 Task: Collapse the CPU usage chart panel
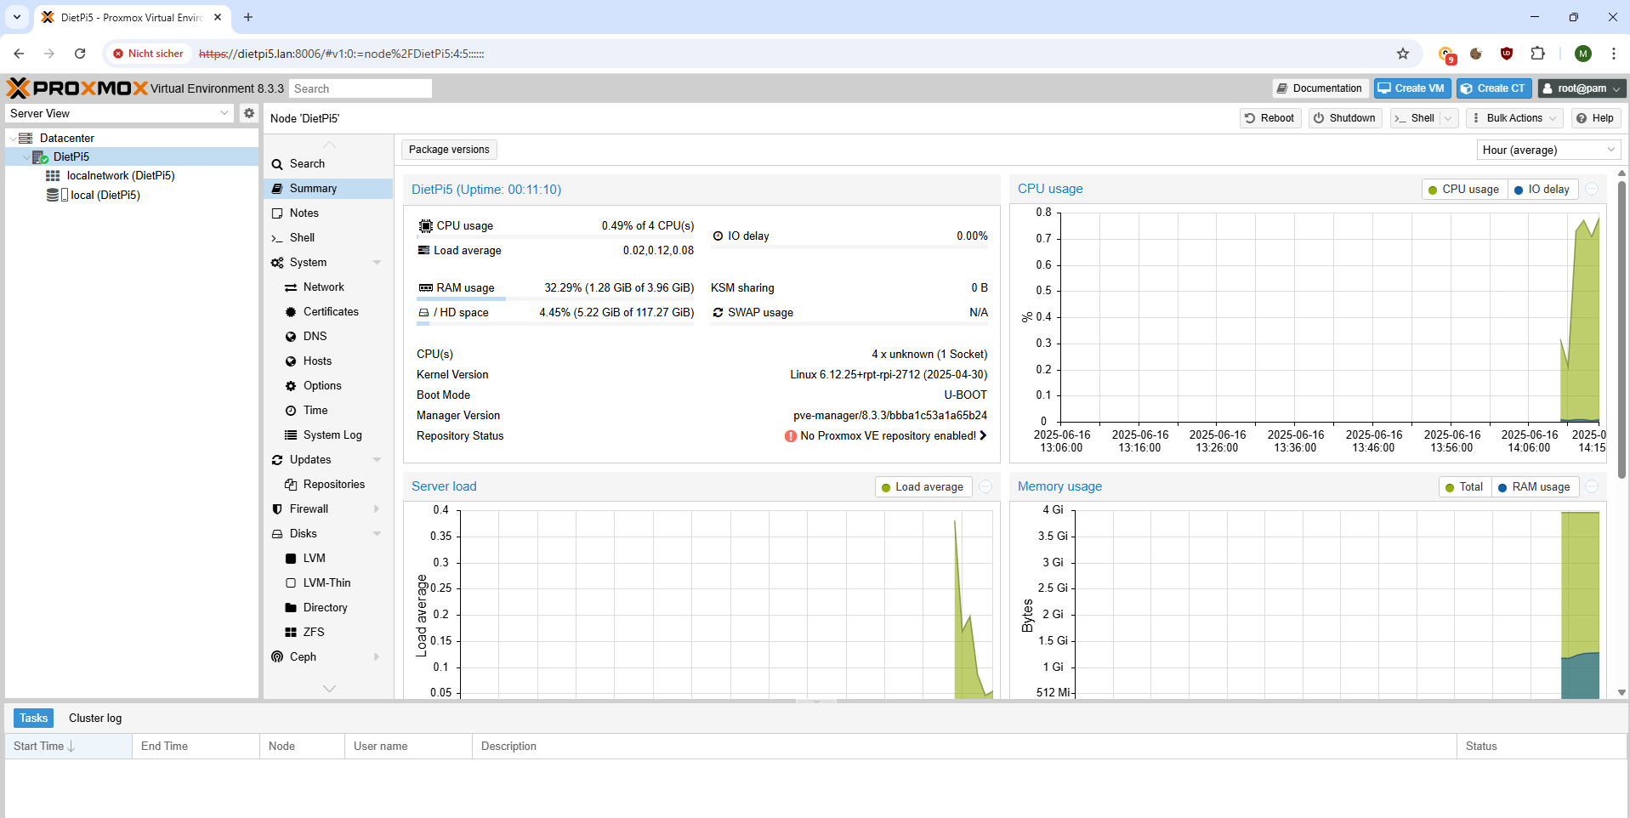[1592, 189]
